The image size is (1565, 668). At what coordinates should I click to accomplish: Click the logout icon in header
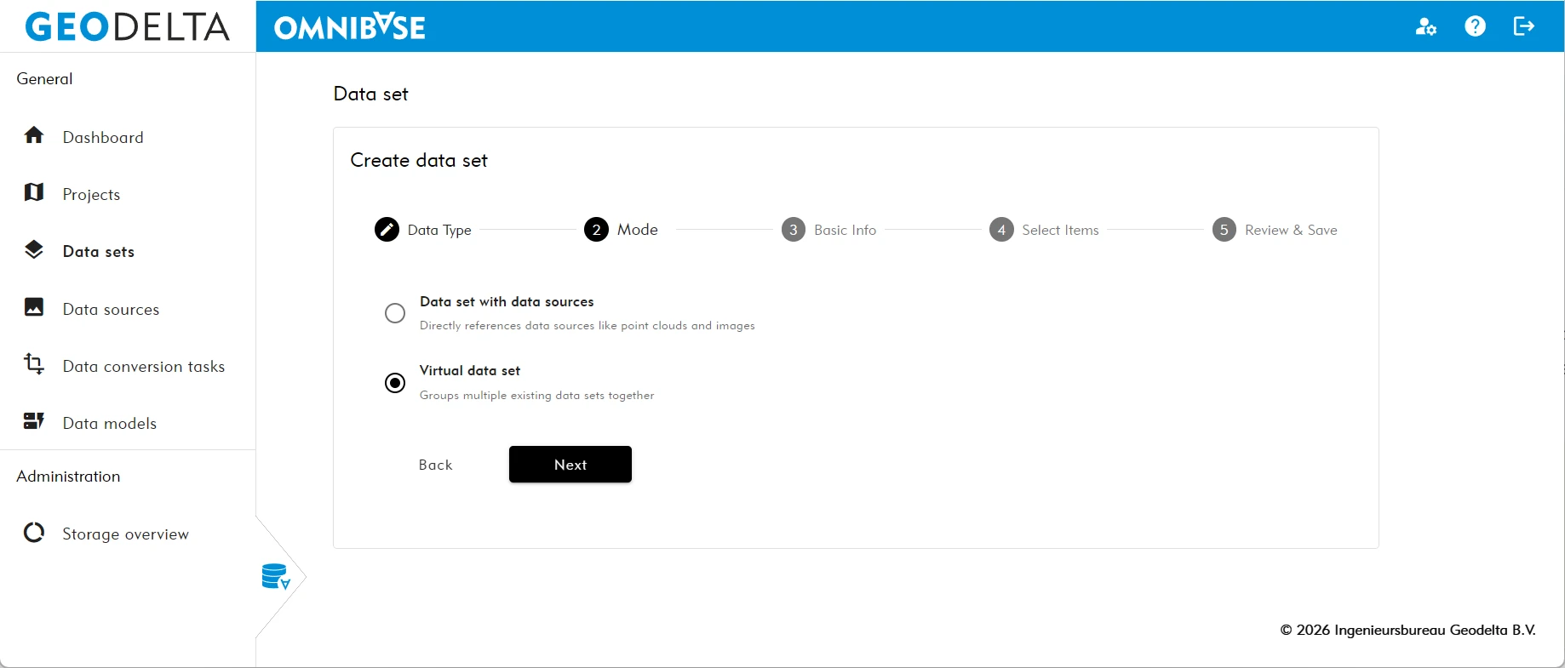(1523, 26)
